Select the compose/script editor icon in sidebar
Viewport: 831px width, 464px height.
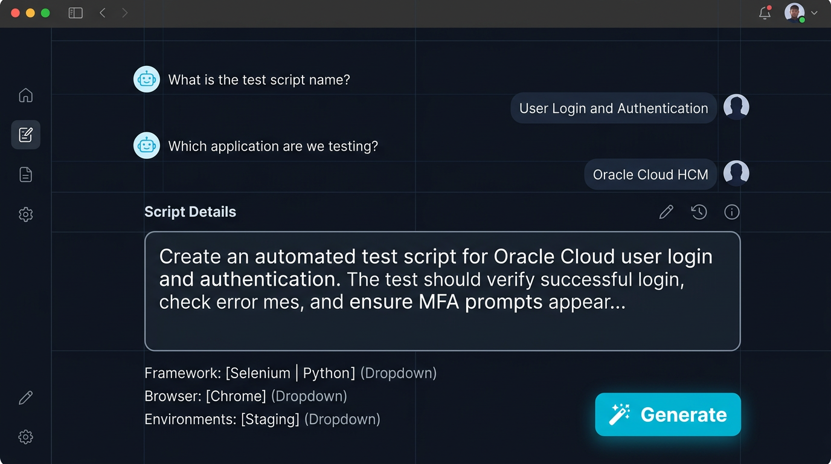25,135
